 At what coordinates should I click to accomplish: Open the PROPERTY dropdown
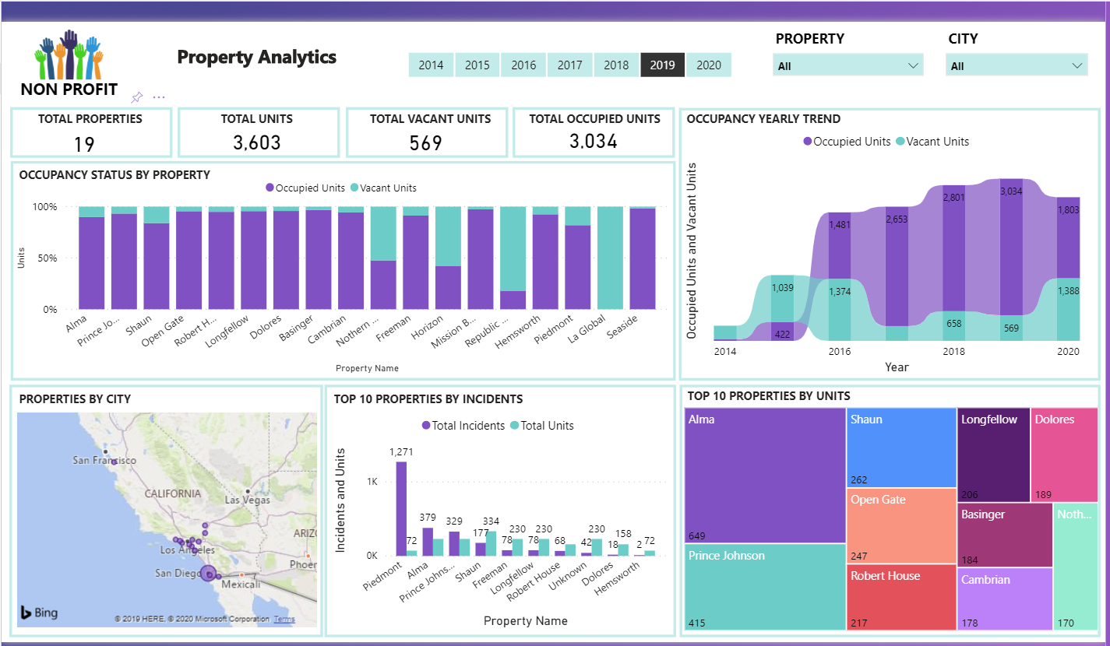point(849,65)
